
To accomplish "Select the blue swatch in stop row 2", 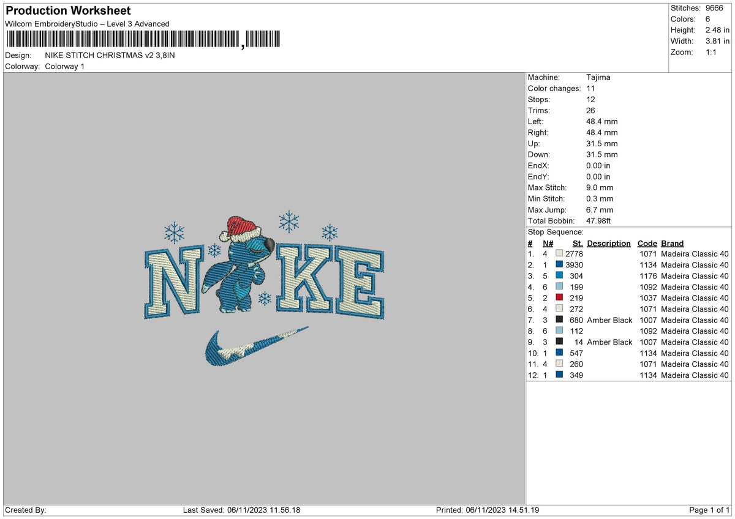I will (559, 265).
